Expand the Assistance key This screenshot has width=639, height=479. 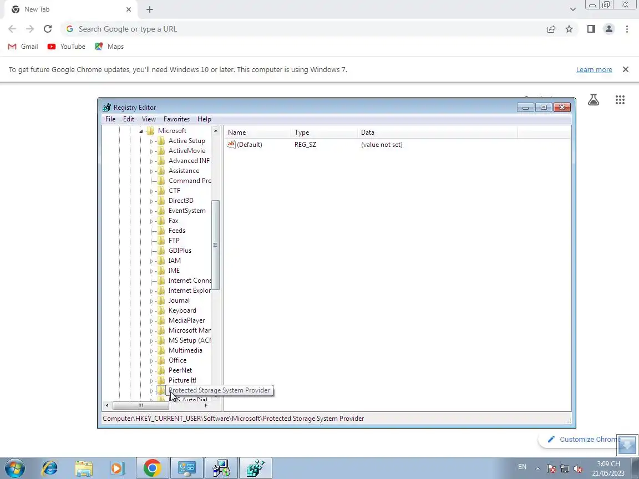pyautogui.click(x=151, y=171)
